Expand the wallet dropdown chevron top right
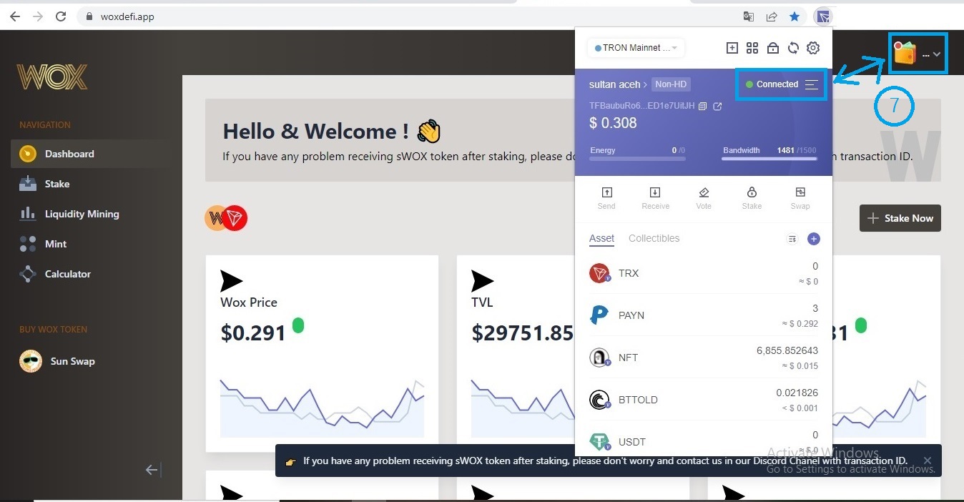The width and height of the screenshot is (964, 502). (x=937, y=54)
